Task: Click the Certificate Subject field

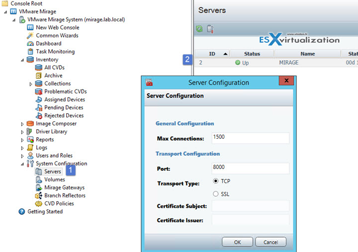Action: pos(251,206)
